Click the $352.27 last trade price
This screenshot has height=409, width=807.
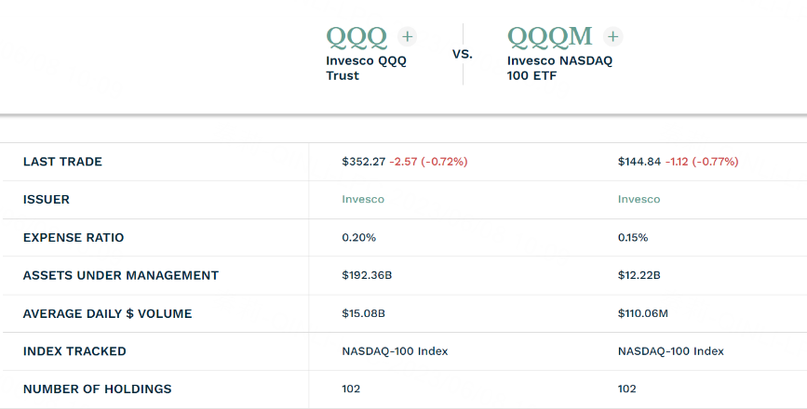click(361, 162)
